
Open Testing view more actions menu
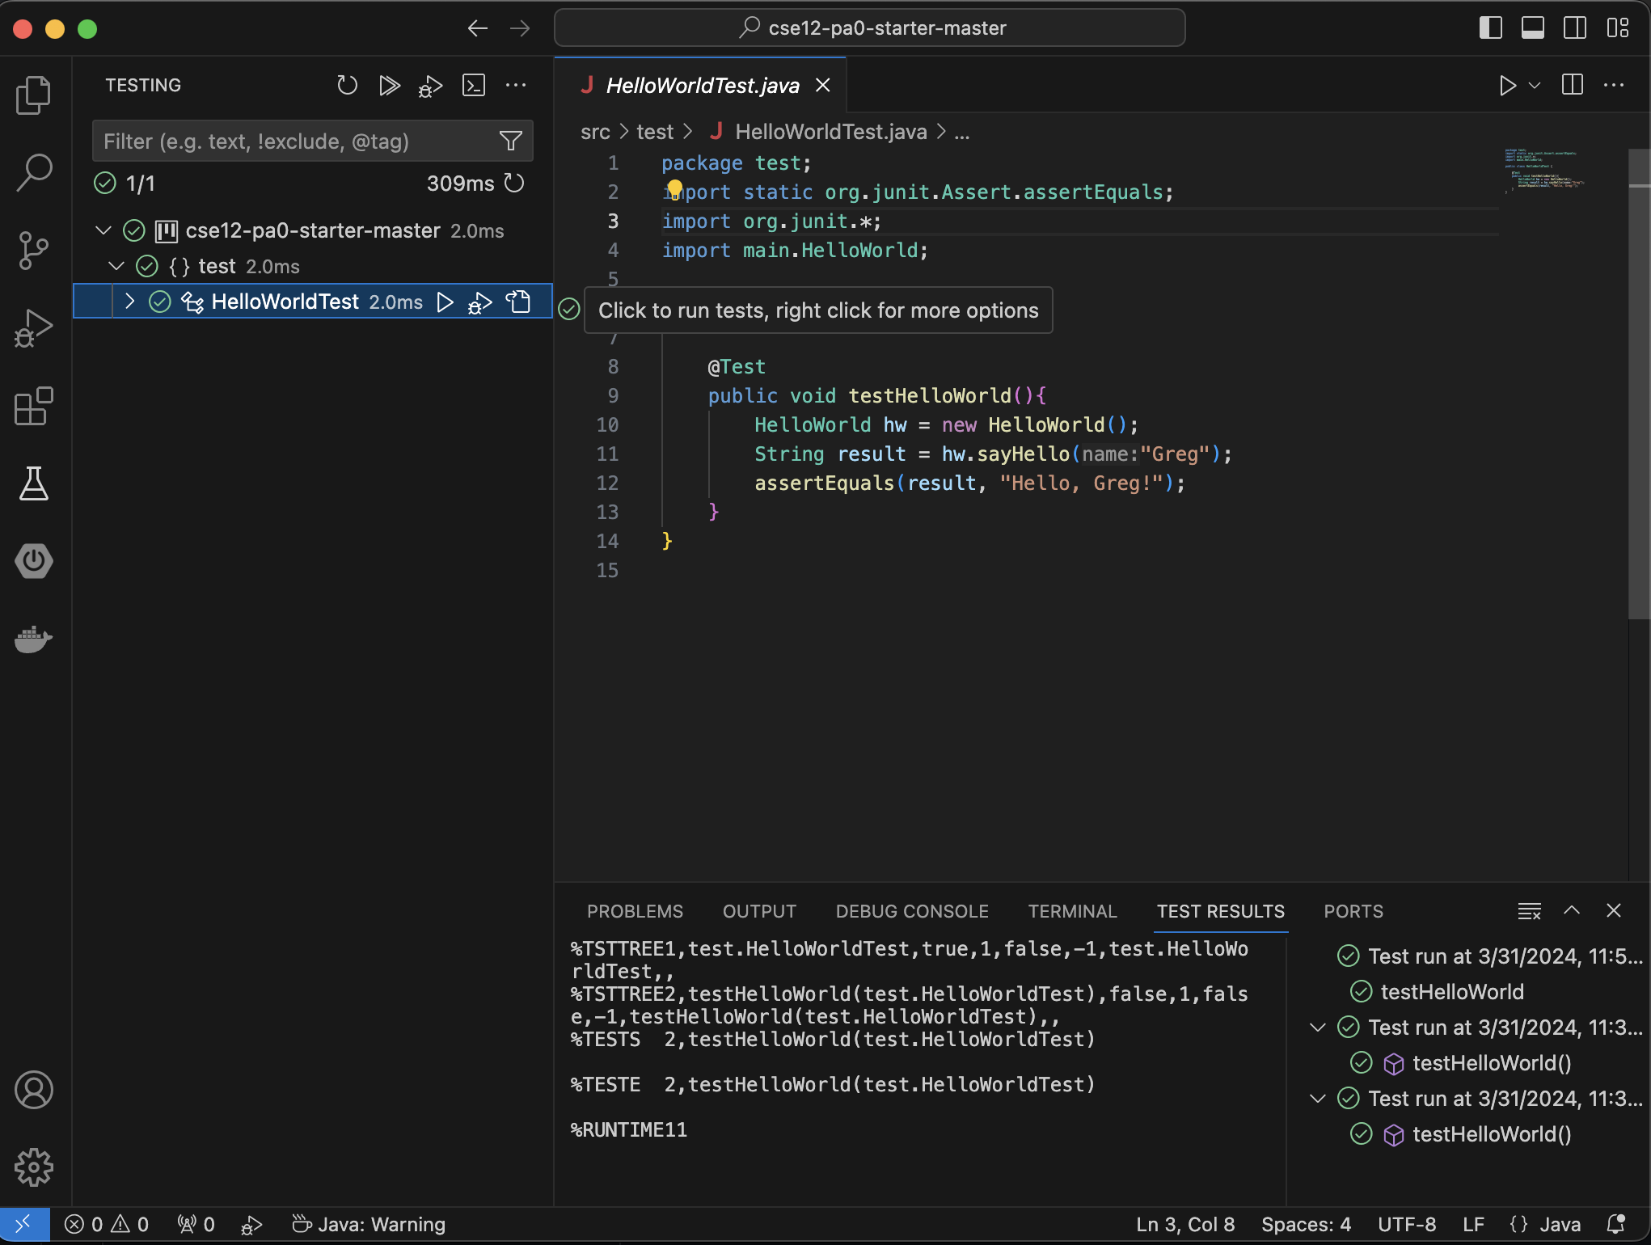[515, 85]
